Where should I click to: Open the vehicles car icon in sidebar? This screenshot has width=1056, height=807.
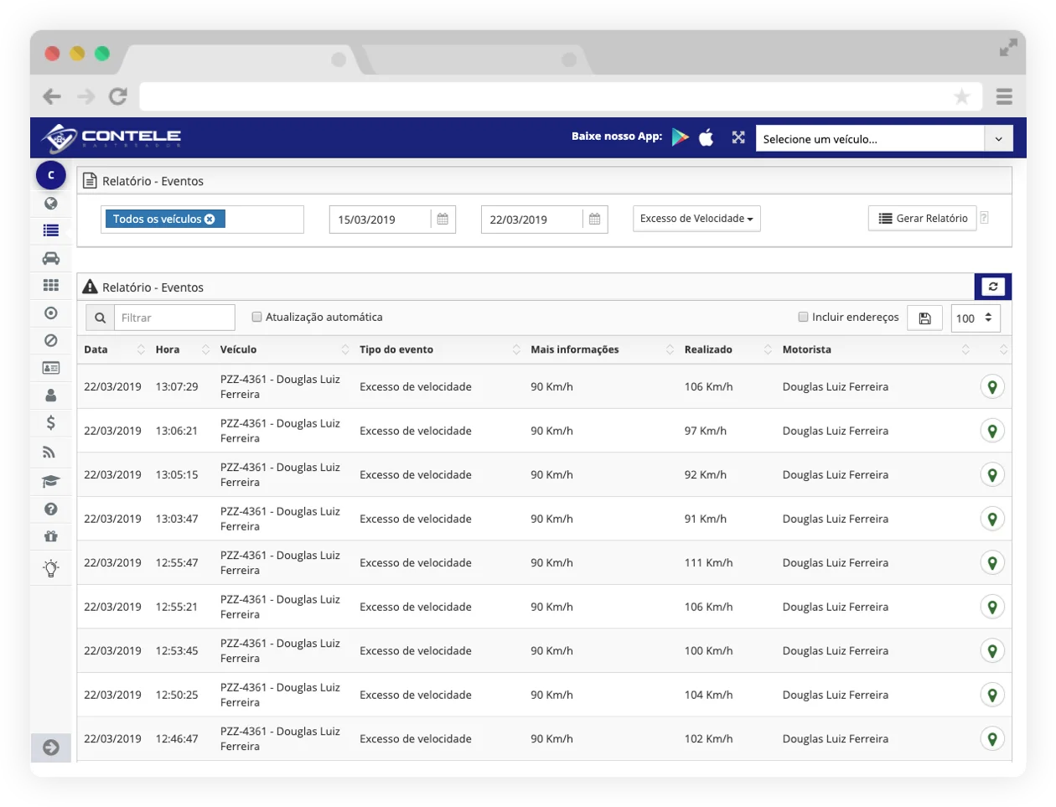(51, 258)
